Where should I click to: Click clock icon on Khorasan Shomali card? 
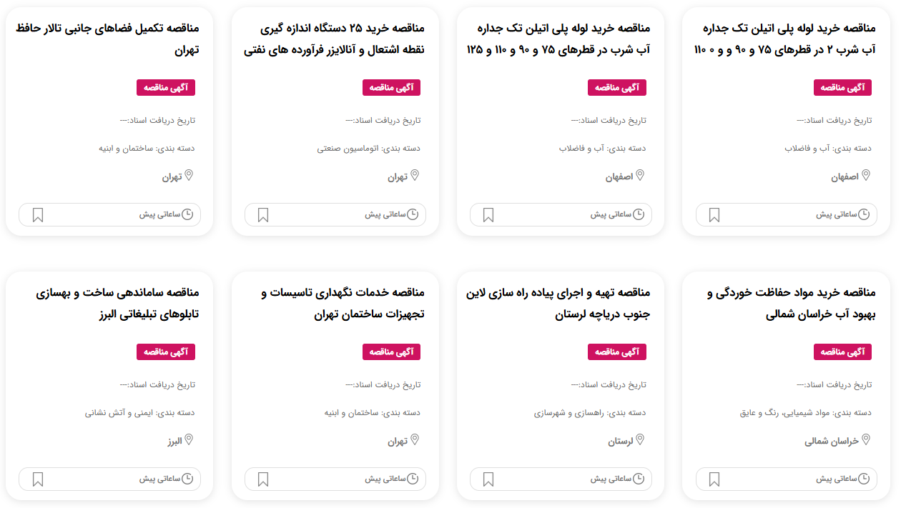pos(864,479)
